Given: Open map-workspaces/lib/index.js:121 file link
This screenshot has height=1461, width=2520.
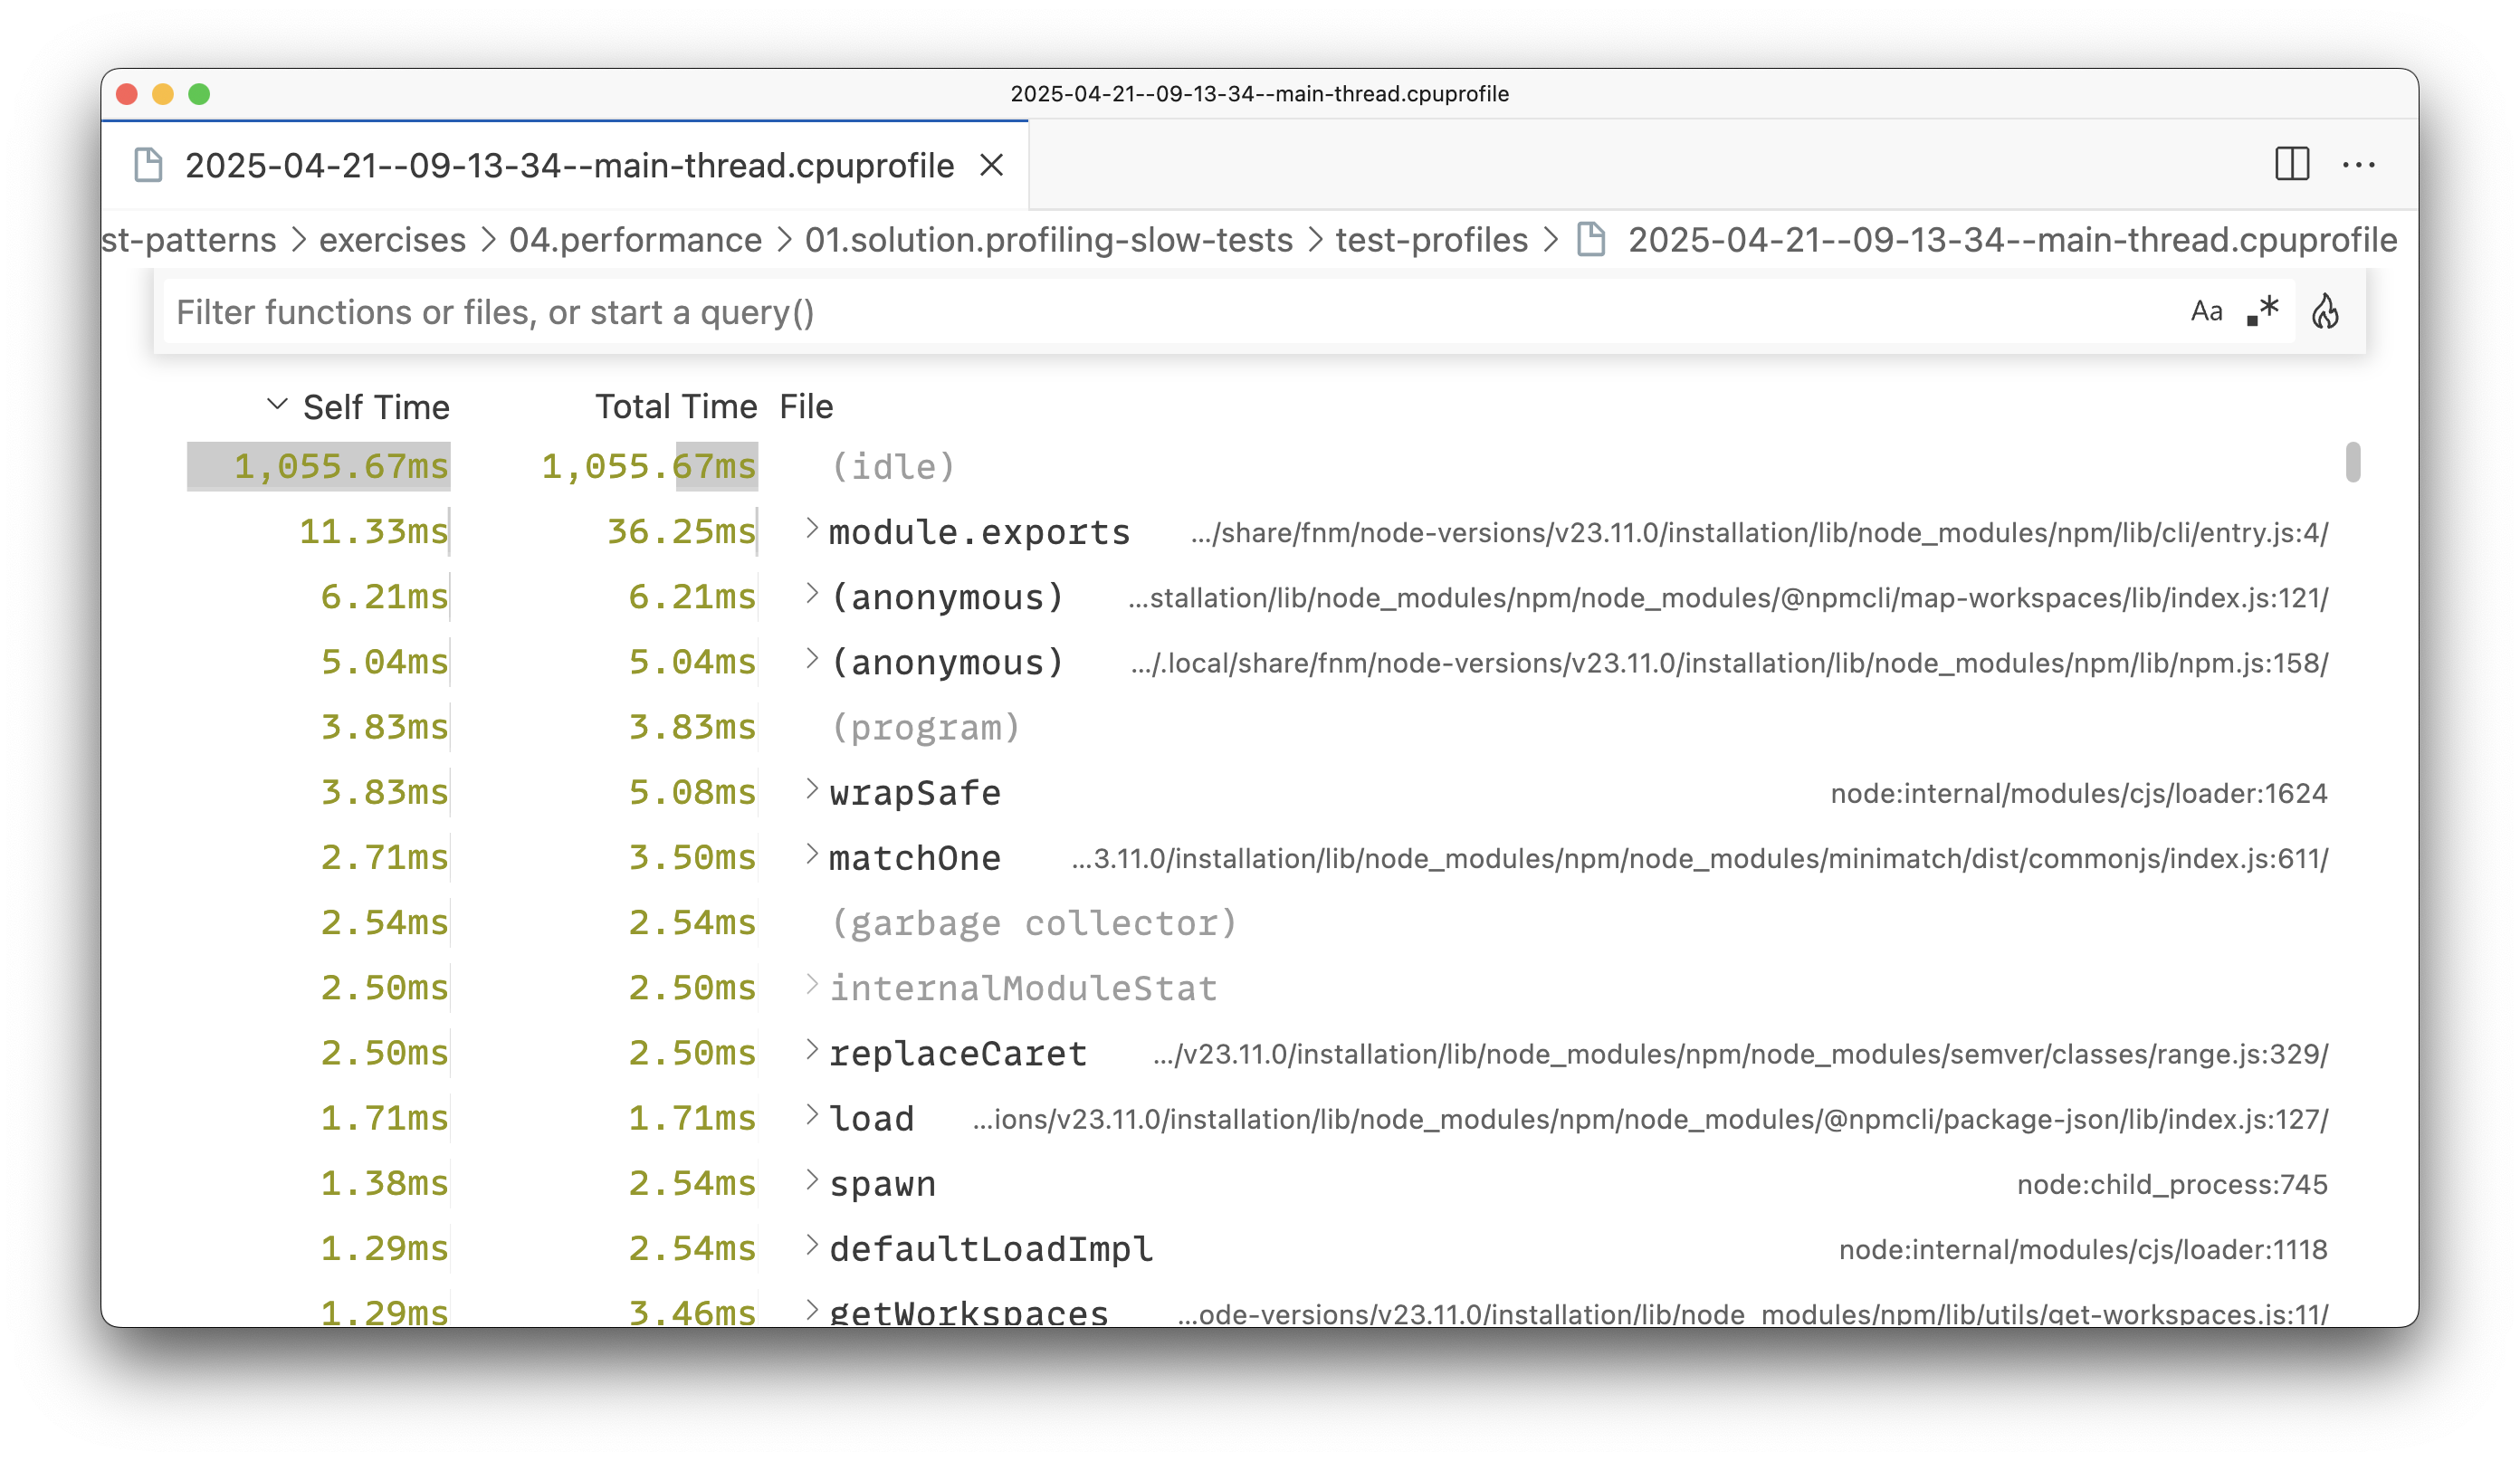Looking at the screenshot, I should [x=1728, y=598].
